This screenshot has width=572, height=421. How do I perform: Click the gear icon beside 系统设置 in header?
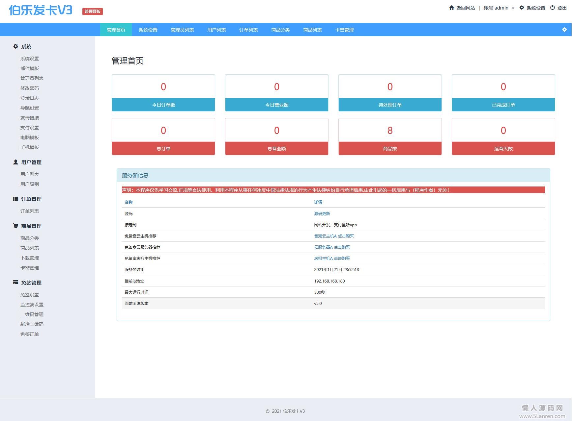tap(522, 8)
